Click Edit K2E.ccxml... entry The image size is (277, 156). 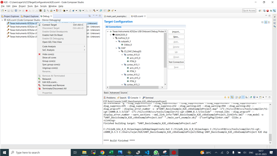[62, 82]
